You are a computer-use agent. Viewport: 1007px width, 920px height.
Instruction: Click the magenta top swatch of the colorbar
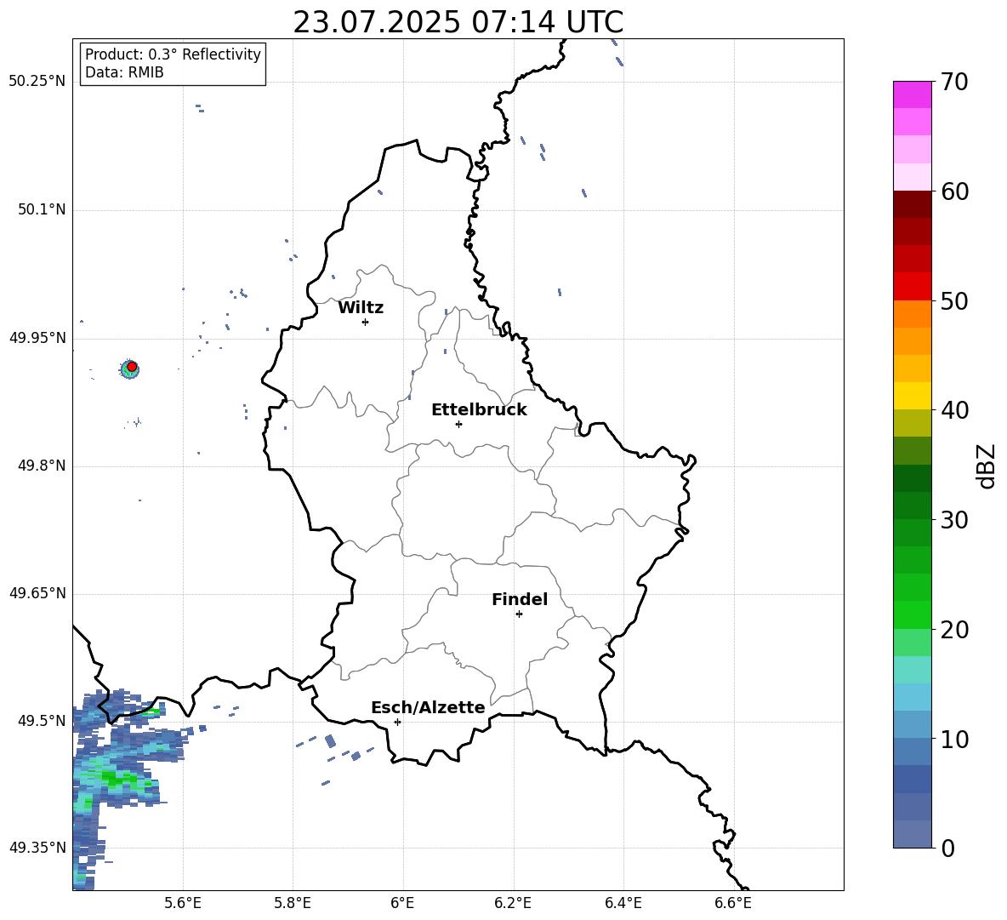click(912, 94)
